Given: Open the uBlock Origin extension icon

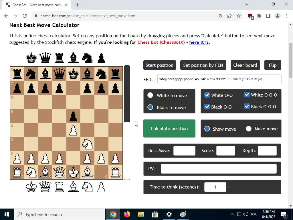Looking at the screenshot, I should click(x=250, y=16).
